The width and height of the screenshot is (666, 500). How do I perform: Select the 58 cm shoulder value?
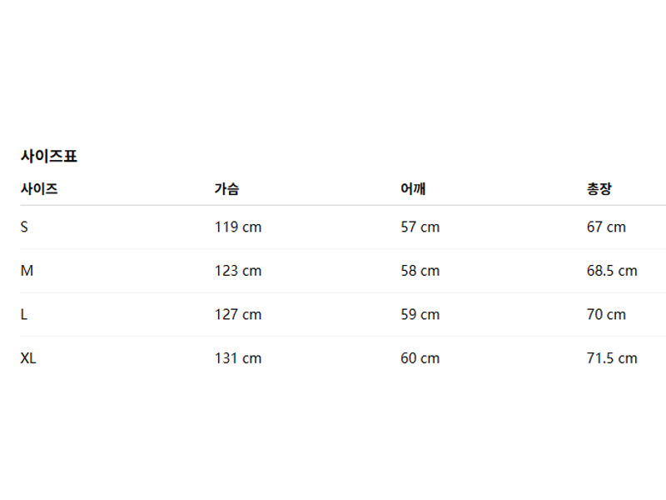coord(420,271)
